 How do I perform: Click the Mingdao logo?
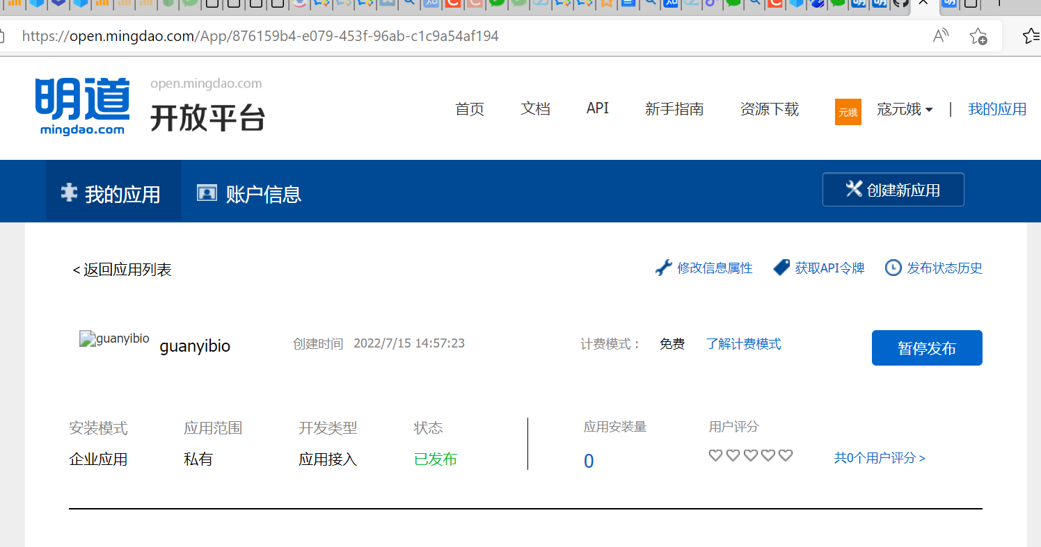coord(82,106)
